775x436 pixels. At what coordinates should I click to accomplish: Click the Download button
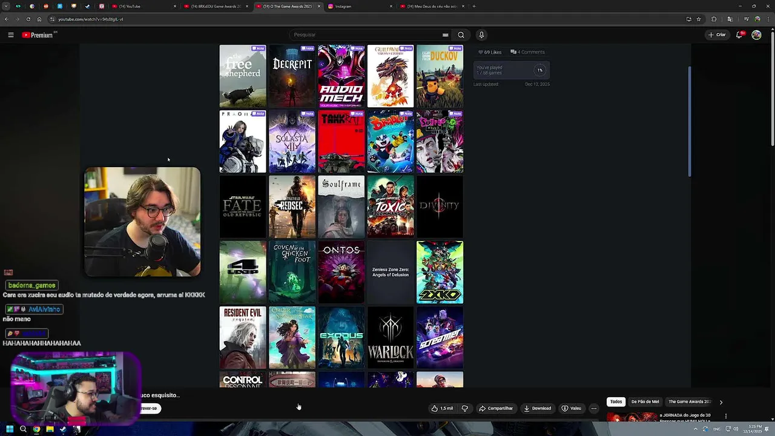538,408
